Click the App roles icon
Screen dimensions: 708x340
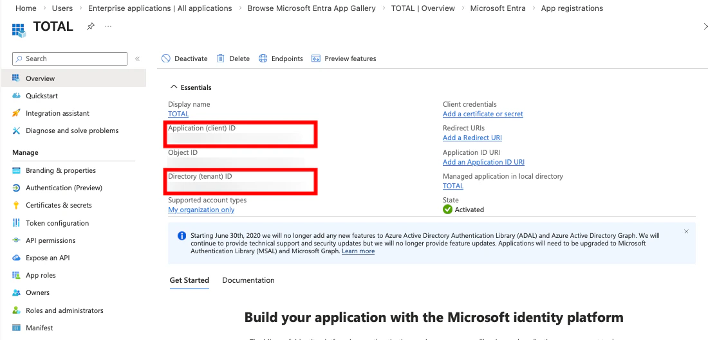click(16, 275)
